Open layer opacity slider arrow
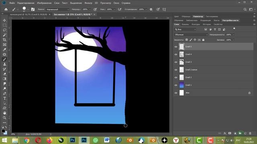Viewport: 257px width, 144px height. pyautogui.click(x=233, y=35)
